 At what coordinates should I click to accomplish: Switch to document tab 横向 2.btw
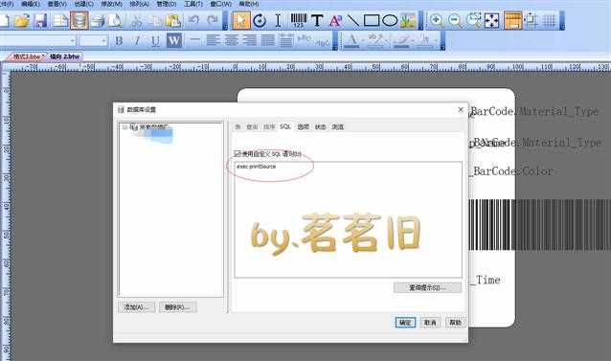65,56
